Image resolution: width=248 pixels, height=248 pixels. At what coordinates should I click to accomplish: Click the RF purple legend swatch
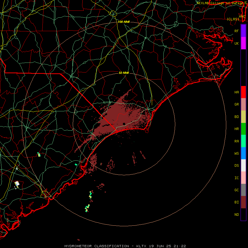point(243,31)
